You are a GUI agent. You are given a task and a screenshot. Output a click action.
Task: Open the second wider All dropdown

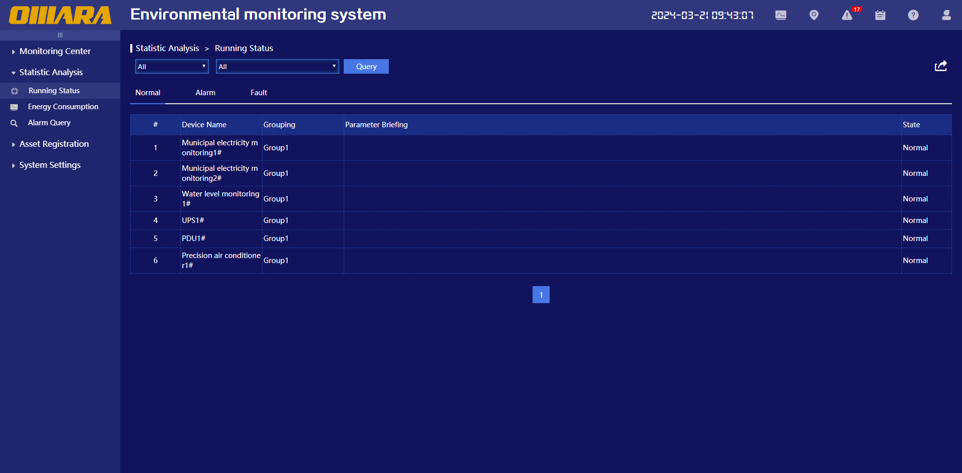[x=277, y=67]
